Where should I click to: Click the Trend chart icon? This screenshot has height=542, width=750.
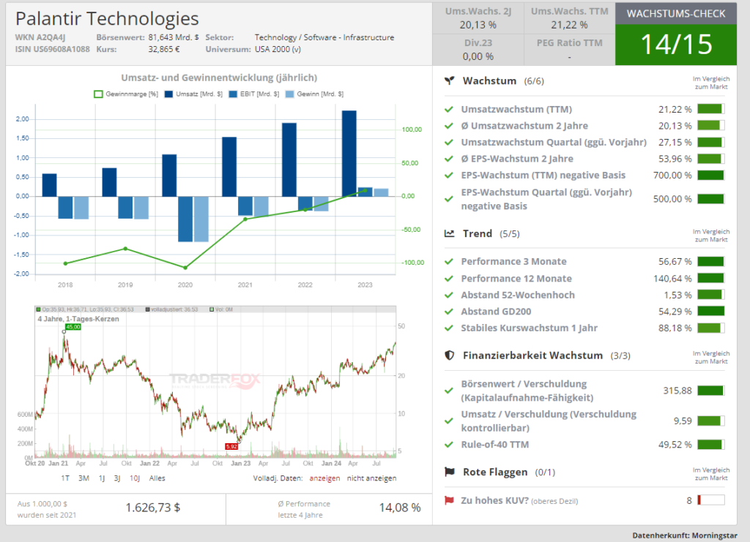(x=448, y=234)
